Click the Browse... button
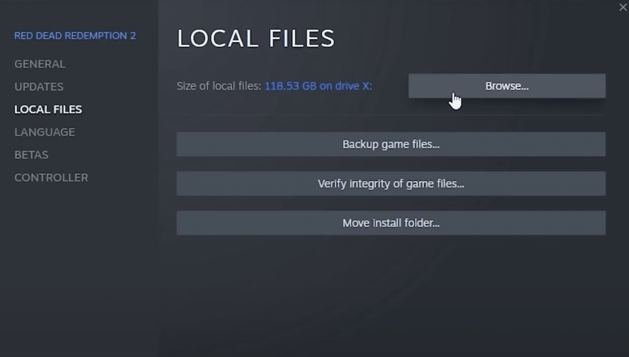This screenshot has height=357, width=629. [x=507, y=86]
